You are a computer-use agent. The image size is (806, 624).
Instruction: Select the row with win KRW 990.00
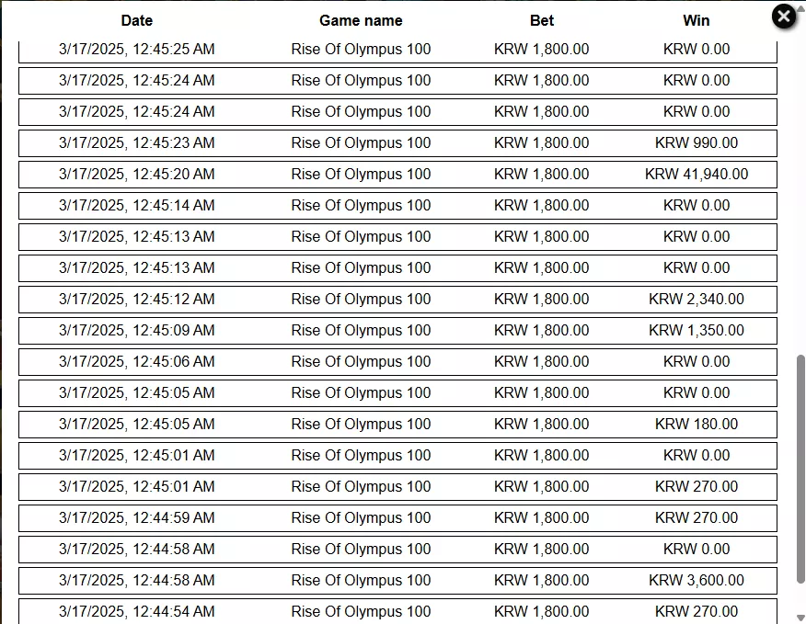coord(397,142)
